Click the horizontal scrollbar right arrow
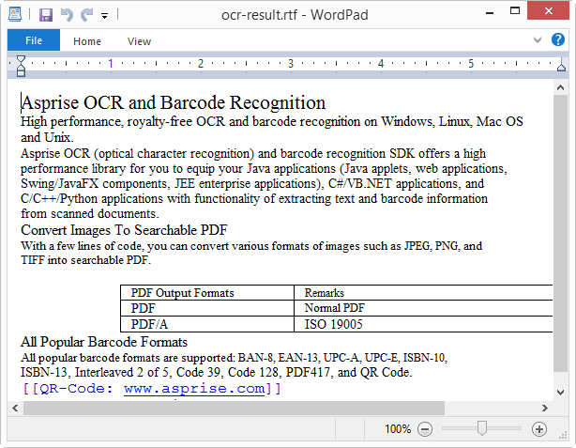 545,407
